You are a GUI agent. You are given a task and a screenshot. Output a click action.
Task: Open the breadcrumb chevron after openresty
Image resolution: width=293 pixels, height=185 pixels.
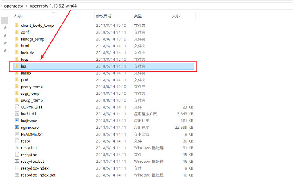click(x=26, y=6)
